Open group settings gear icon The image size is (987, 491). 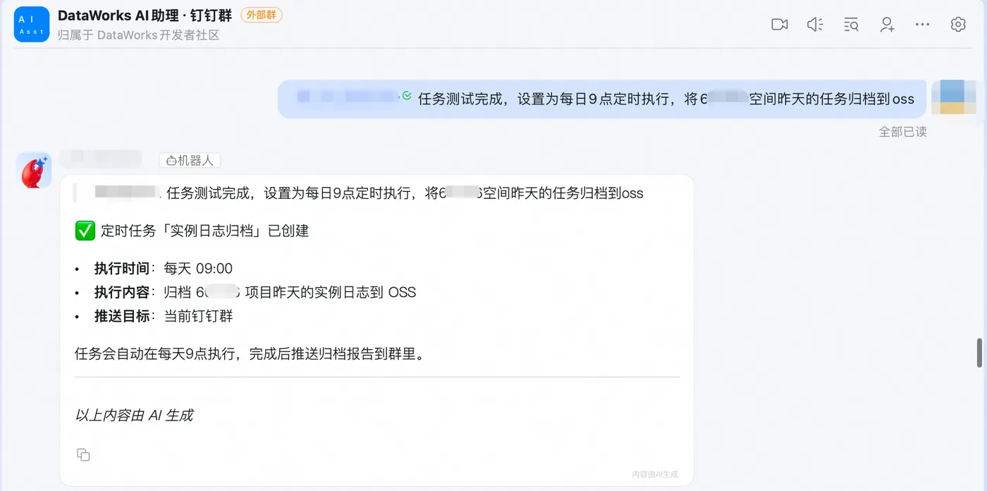coord(958,25)
